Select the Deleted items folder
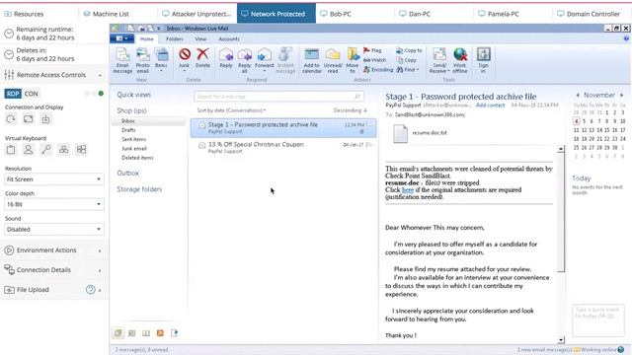This screenshot has height=355, width=632. click(x=137, y=158)
